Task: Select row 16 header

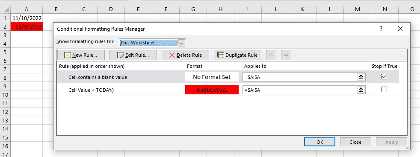Action: (x=5, y=146)
